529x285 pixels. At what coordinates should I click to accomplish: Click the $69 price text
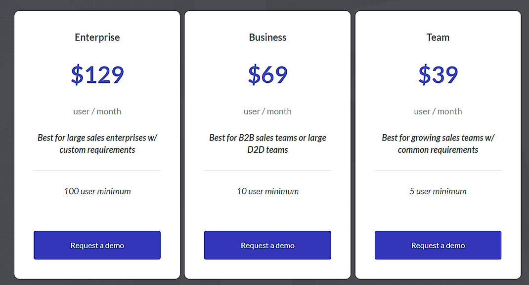[267, 74]
